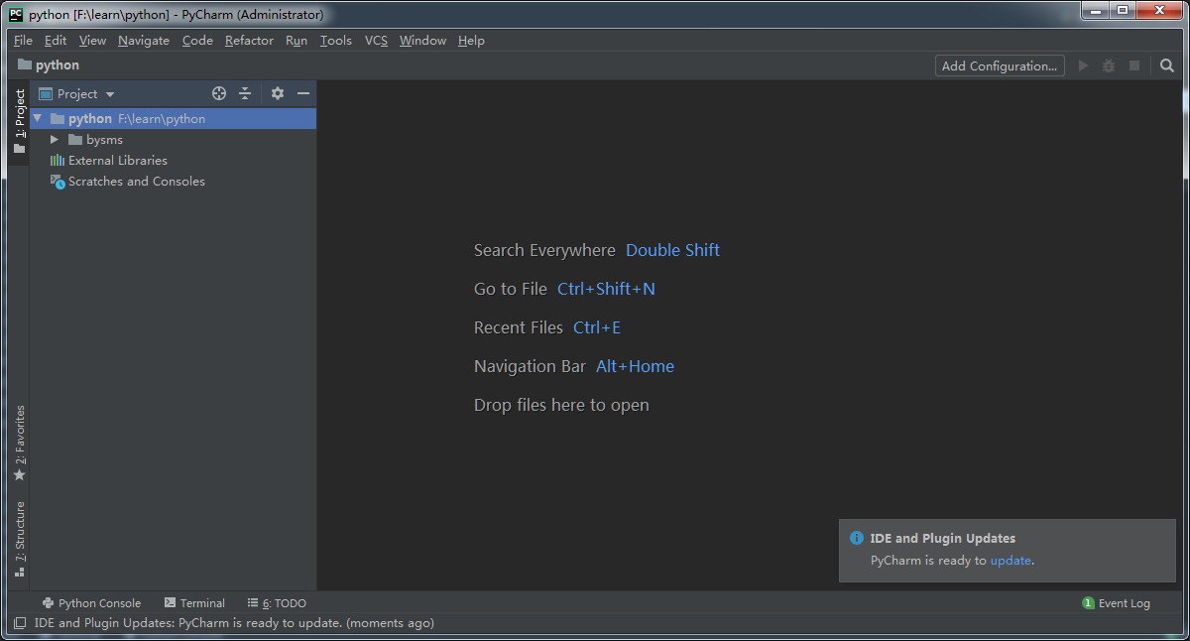Click Add Configuration button
This screenshot has height=641, width=1190.
(1000, 65)
